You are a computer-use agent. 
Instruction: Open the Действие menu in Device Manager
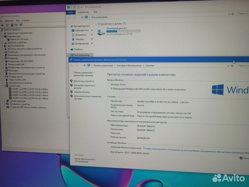click(8, 20)
